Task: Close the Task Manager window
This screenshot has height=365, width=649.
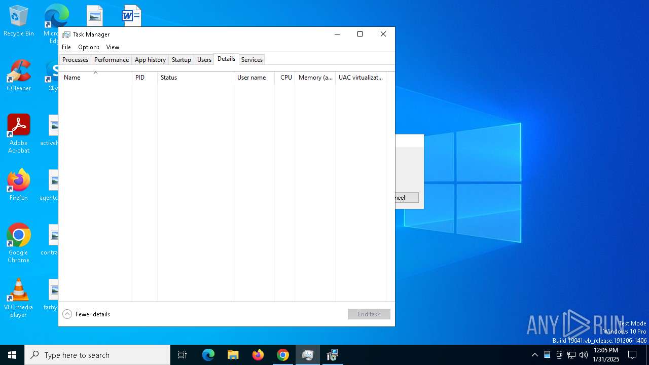Action: 383,34
